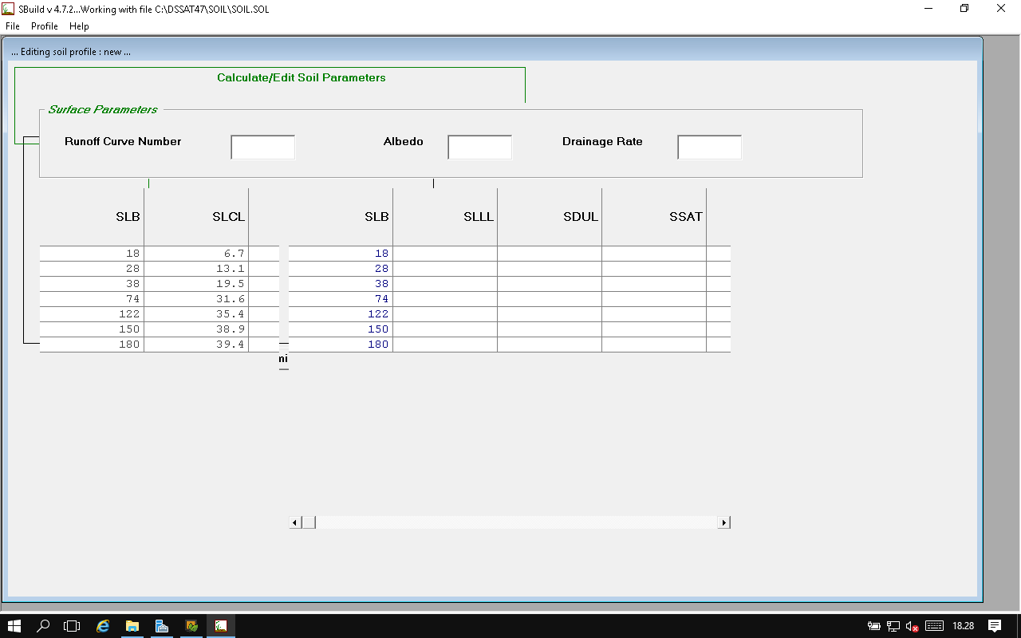Click the network status tray icon
The height and width of the screenshot is (638, 1021).
coord(893,626)
